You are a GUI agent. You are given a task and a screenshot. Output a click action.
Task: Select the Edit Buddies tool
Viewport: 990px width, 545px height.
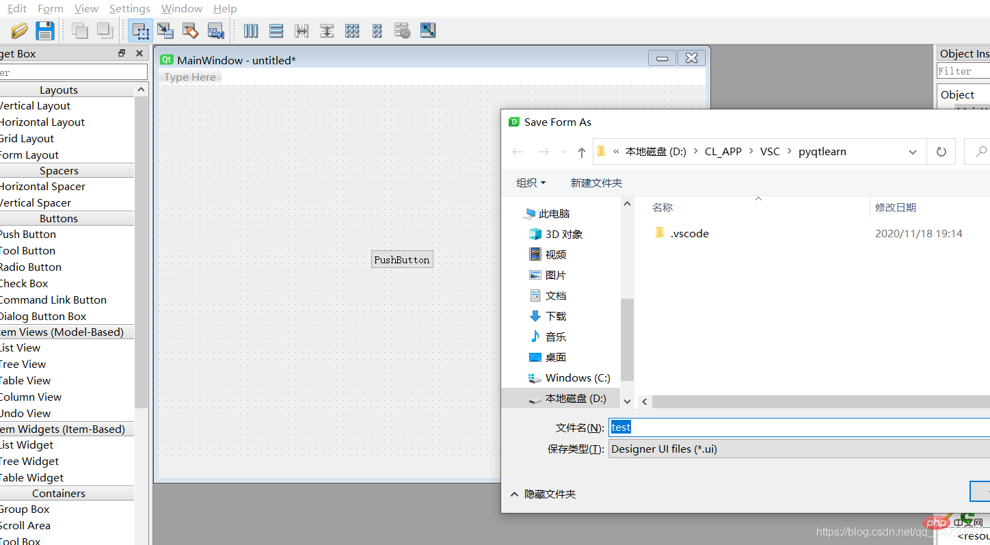point(191,31)
